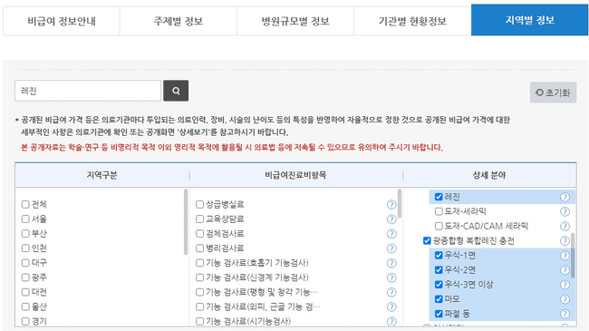The height and width of the screenshot is (331, 589).
Task: Open help icon for 교육상담료
Action: pos(391,219)
